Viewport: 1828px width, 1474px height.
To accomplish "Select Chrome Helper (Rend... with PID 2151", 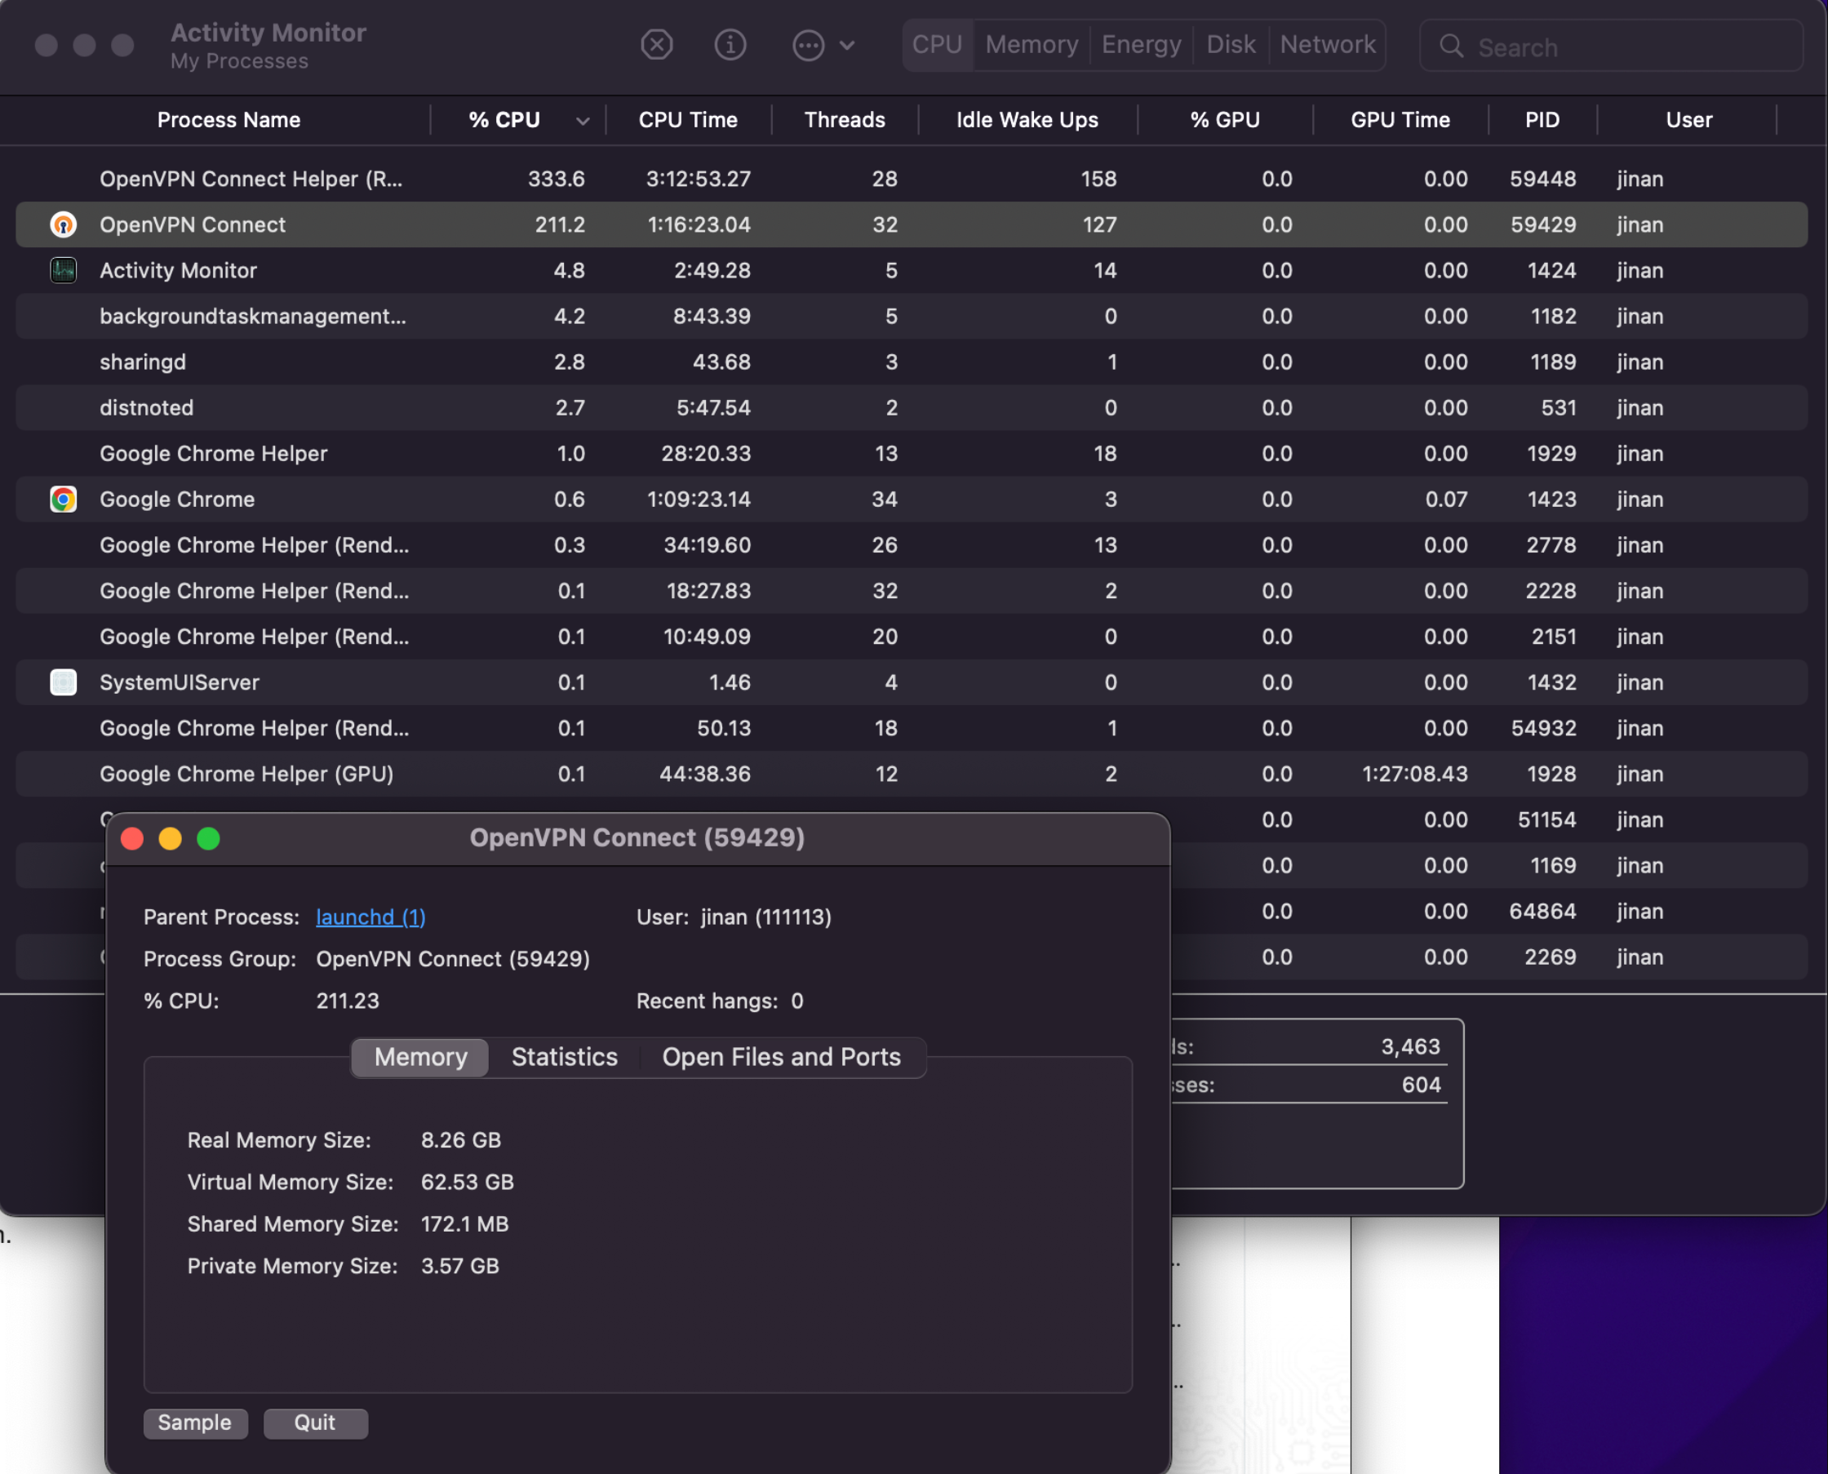I will (x=912, y=637).
